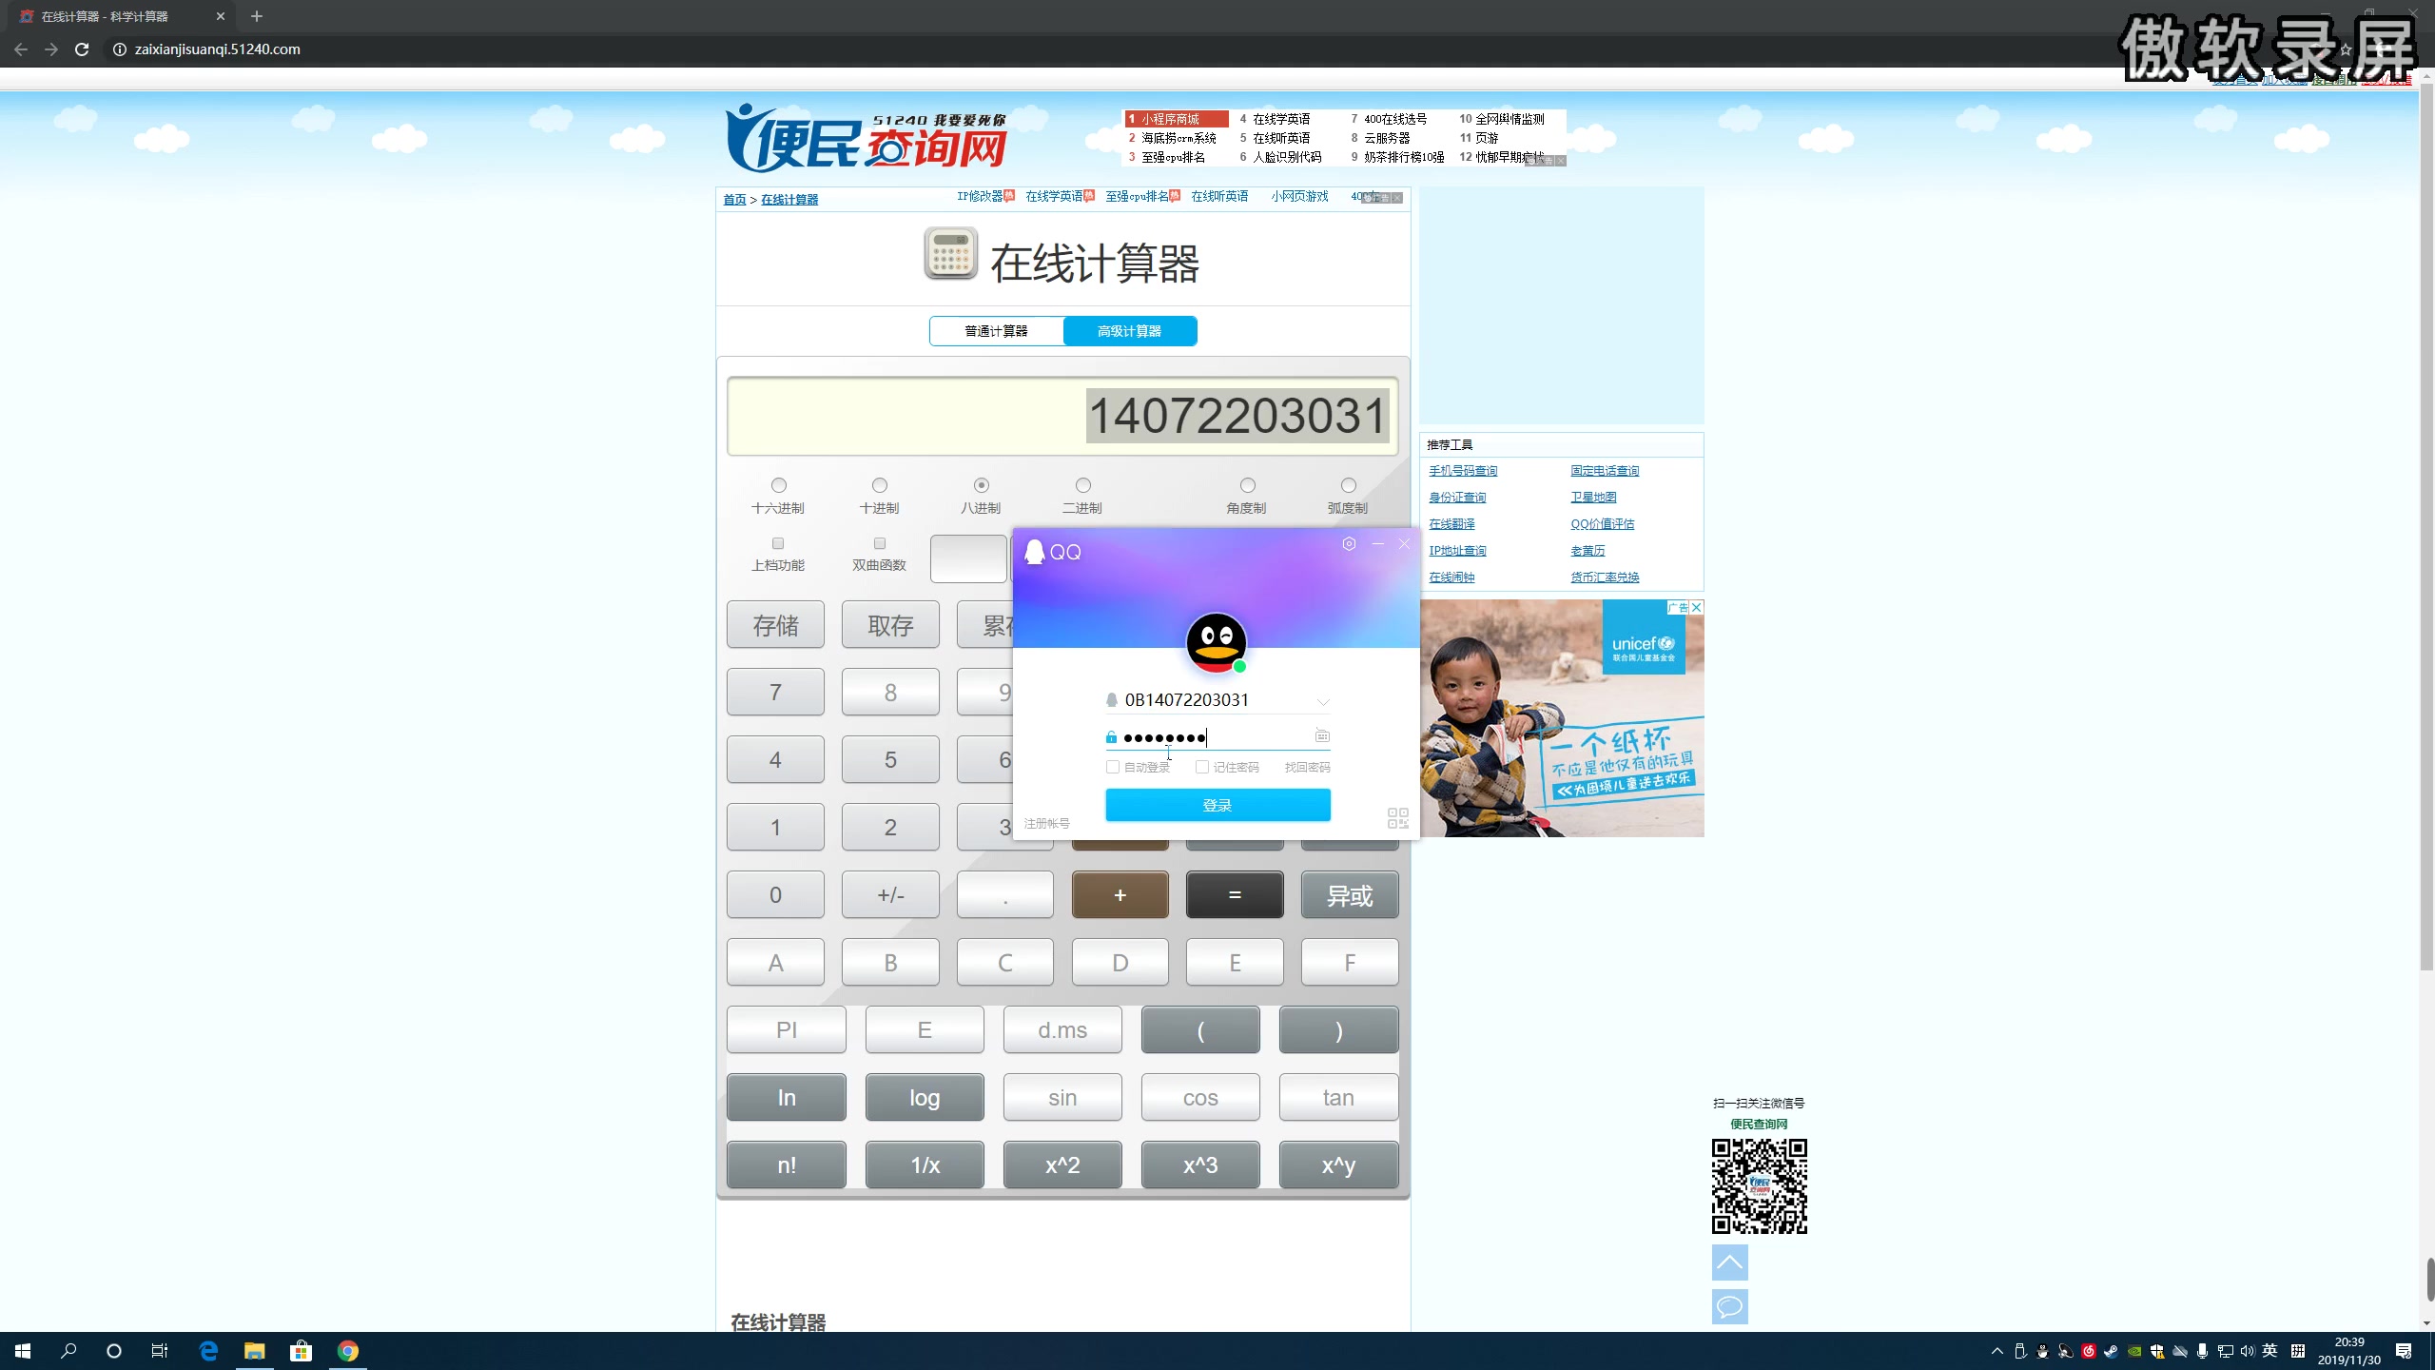The image size is (2435, 1370).
Task: Open the QQ价值评估 link
Action: (x=1603, y=524)
